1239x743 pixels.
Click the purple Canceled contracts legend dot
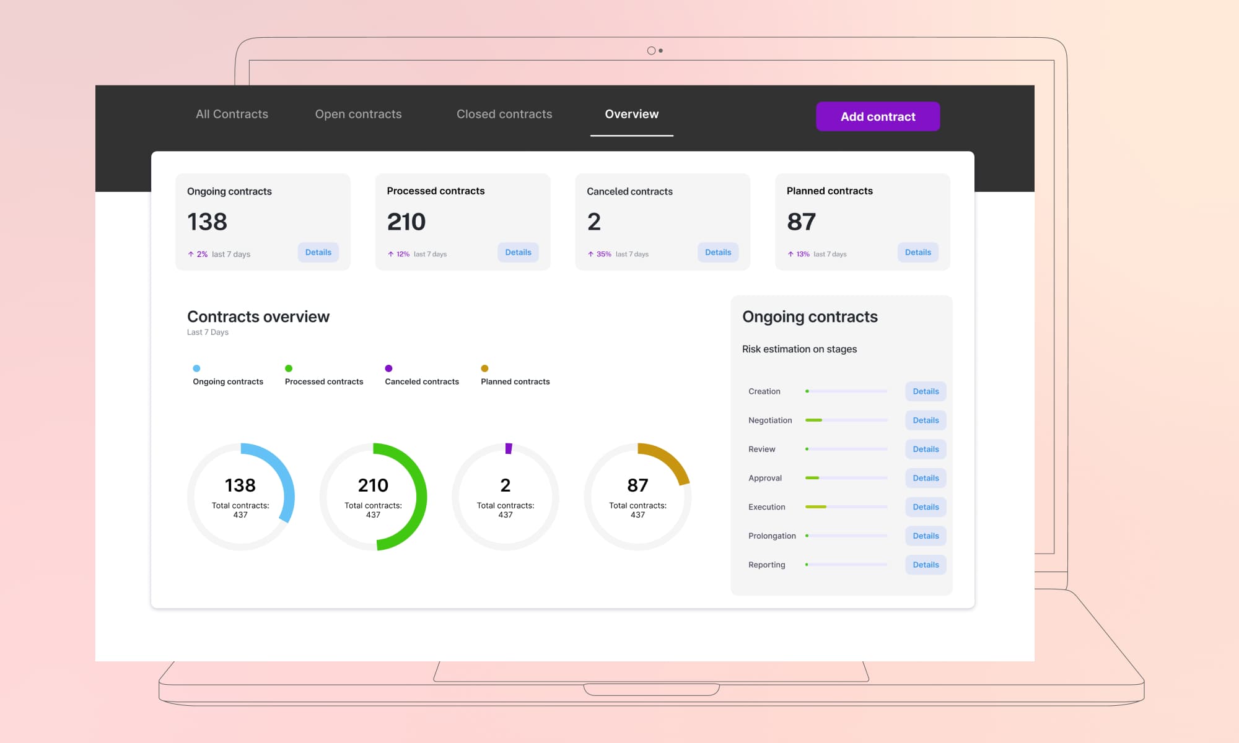tap(388, 368)
